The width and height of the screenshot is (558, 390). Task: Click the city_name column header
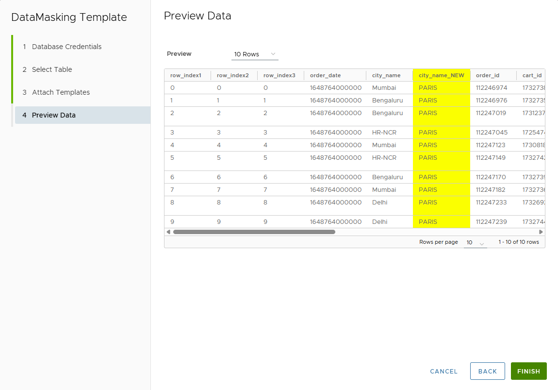pos(386,75)
